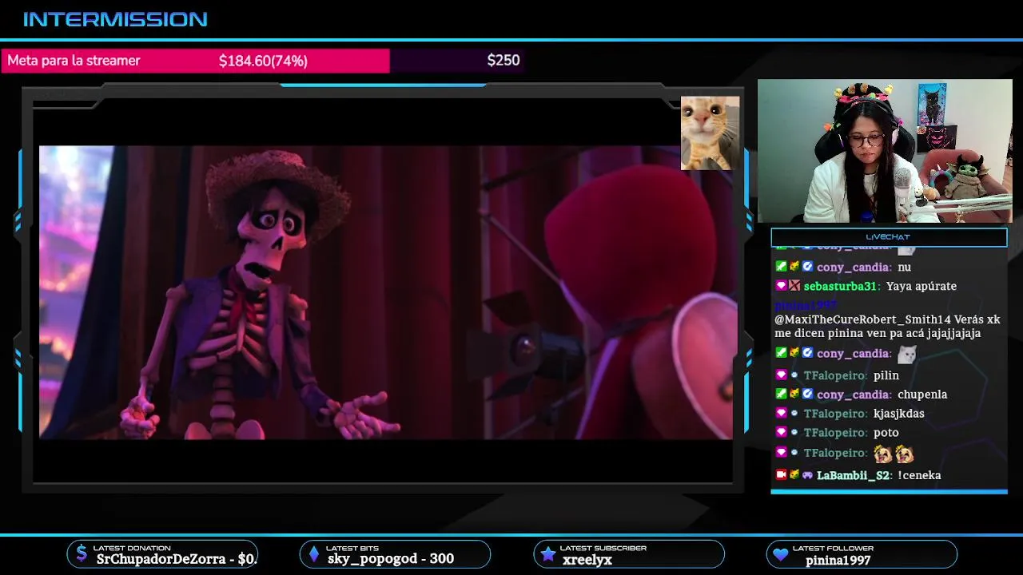Click the small blue dot badge on TFalopeiro's "pilin" row

click(x=794, y=375)
